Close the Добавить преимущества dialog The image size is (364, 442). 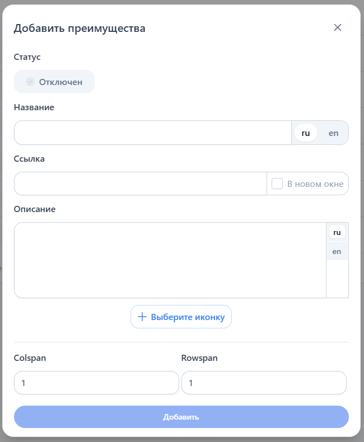(x=338, y=28)
